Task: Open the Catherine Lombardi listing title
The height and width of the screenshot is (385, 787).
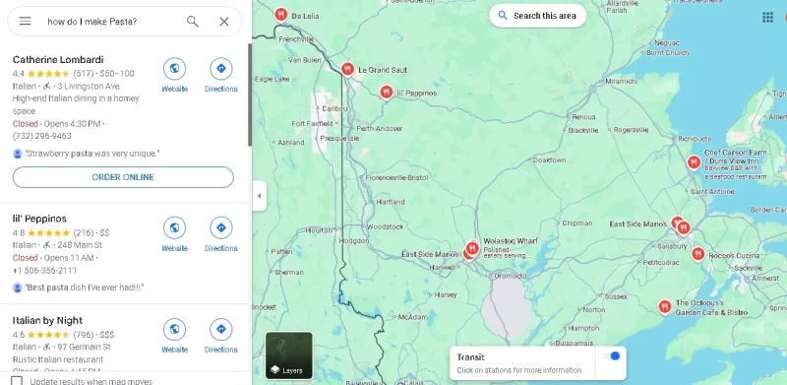Action: click(58, 60)
